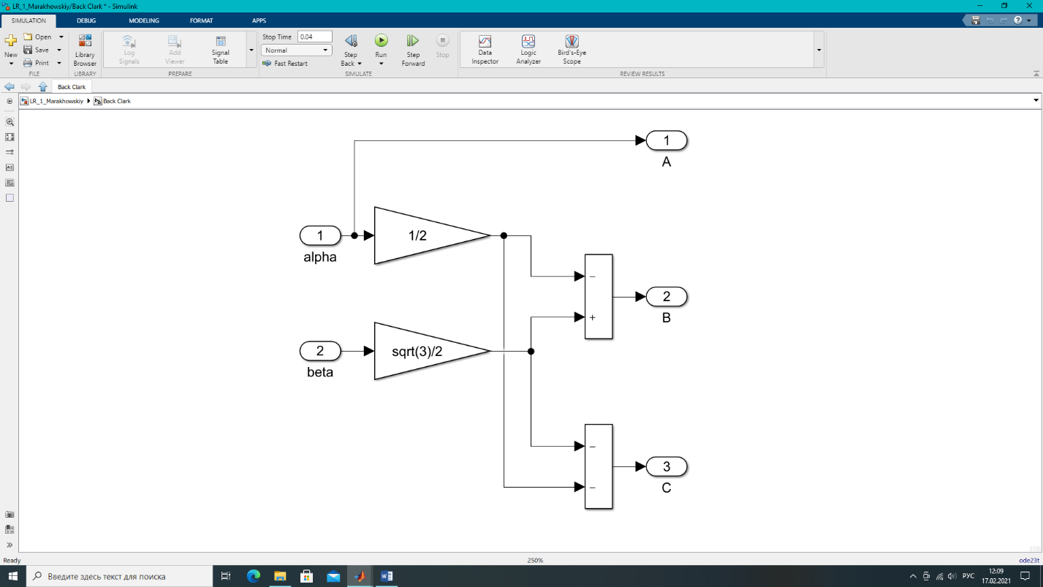
Task: Open the New dropdown arrow
Action: (x=10, y=64)
